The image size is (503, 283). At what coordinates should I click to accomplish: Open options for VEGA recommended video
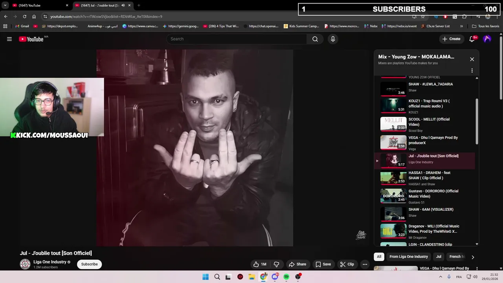pyautogui.click(x=477, y=269)
